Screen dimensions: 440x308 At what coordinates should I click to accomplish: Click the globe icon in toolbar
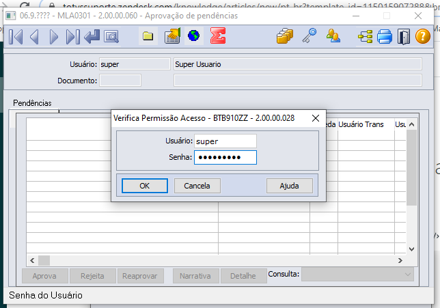coord(193,36)
